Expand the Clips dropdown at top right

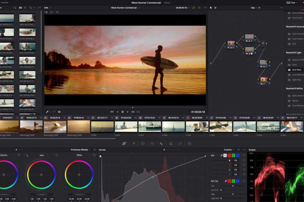tap(293, 2)
